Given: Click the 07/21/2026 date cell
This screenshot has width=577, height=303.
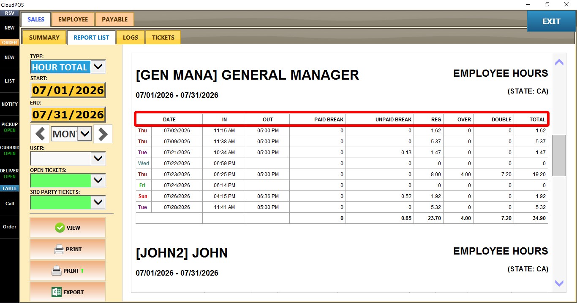Looking at the screenshot, I should (177, 153).
